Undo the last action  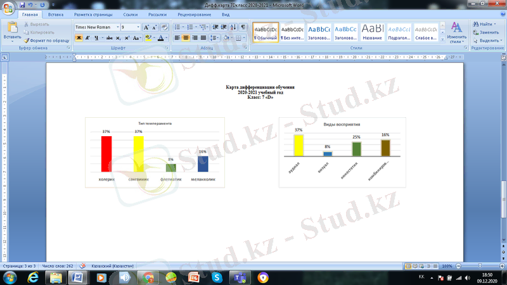30,5
